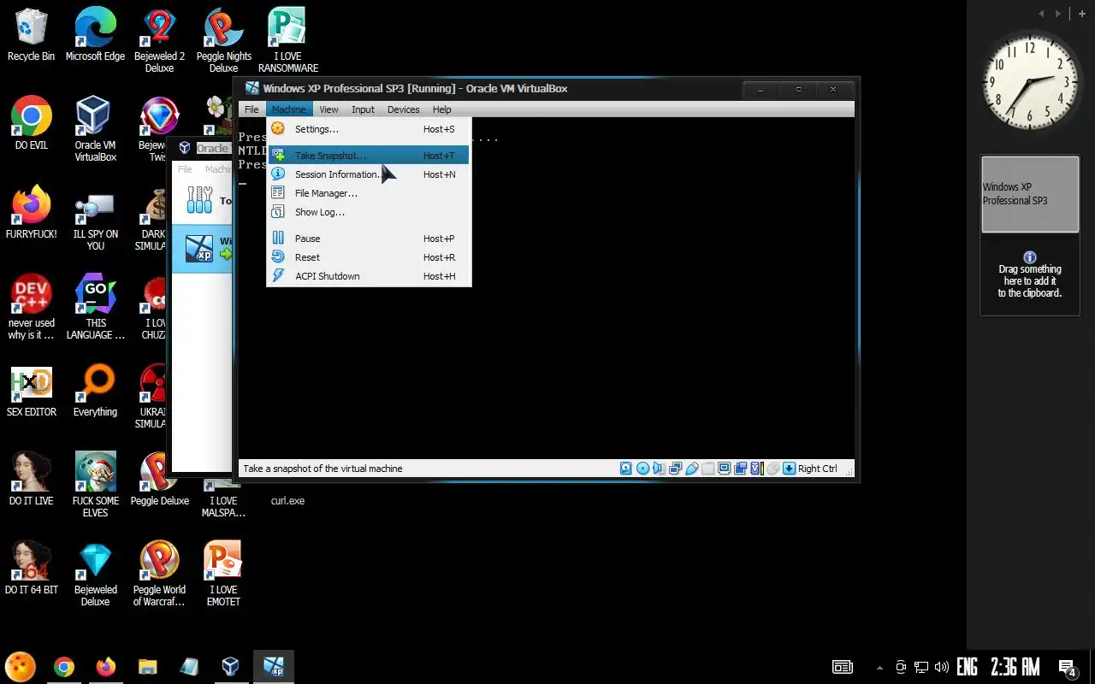The width and height of the screenshot is (1095, 684).
Task: Select THIS LANGUAGE GoLand shortcut
Action: [95, 308]
